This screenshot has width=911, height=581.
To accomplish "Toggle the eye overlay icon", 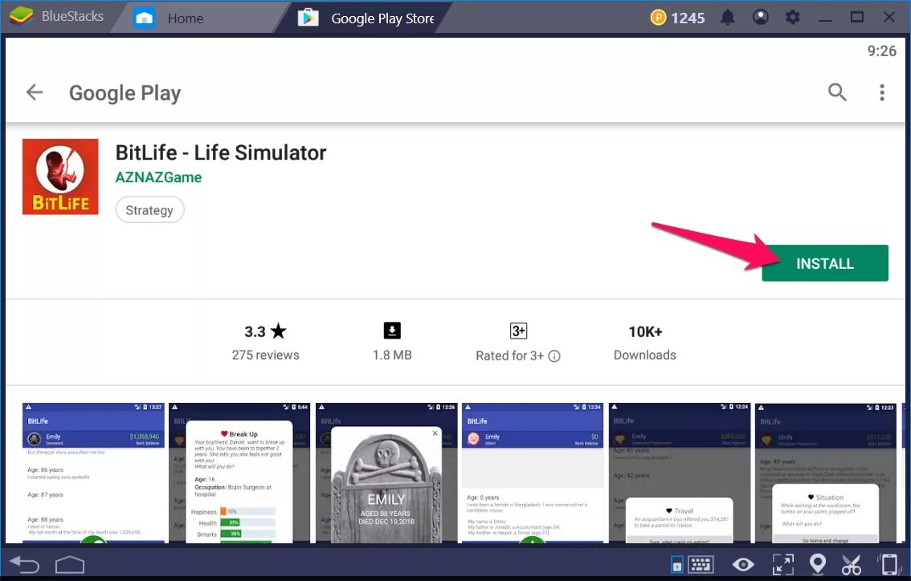I will tap(743, 564).
